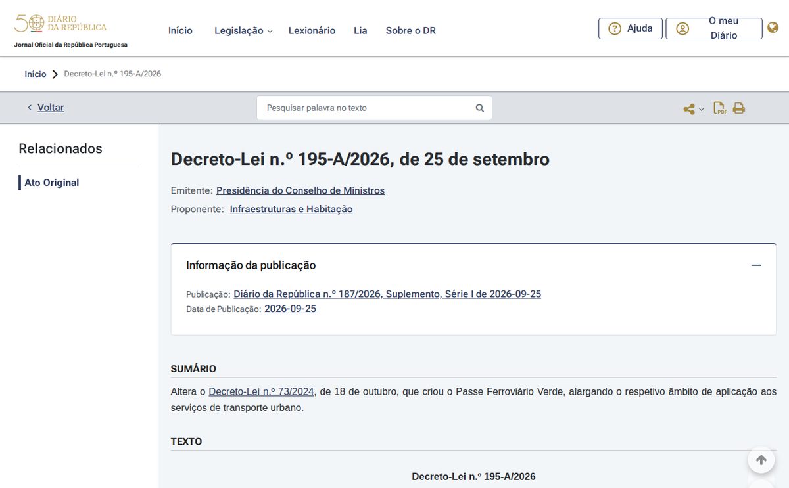
Task: Focus the Pesquisar palavra no texto field
Action: tap(374, 108)
